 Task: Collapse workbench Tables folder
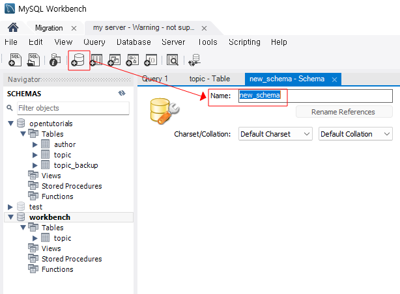23,227
